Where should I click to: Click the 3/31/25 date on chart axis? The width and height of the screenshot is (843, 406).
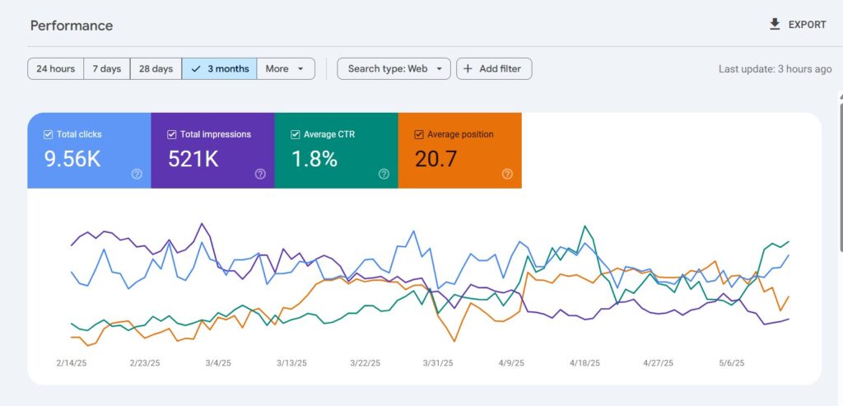(437, 363)
